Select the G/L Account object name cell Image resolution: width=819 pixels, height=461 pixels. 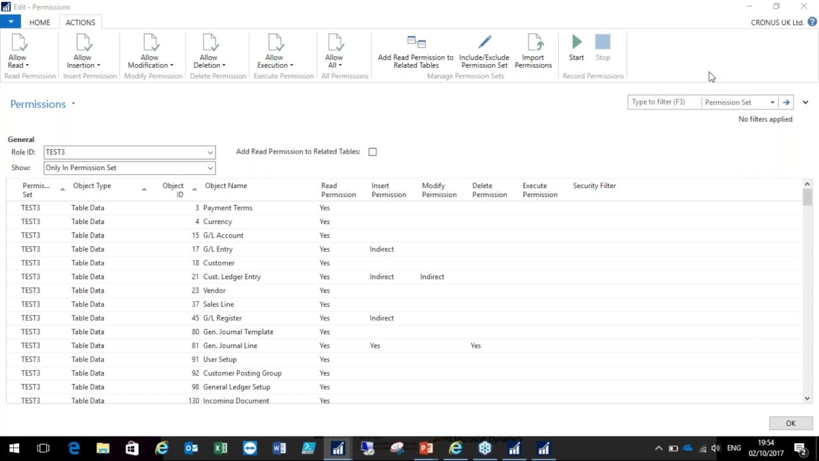coord(223,236)
